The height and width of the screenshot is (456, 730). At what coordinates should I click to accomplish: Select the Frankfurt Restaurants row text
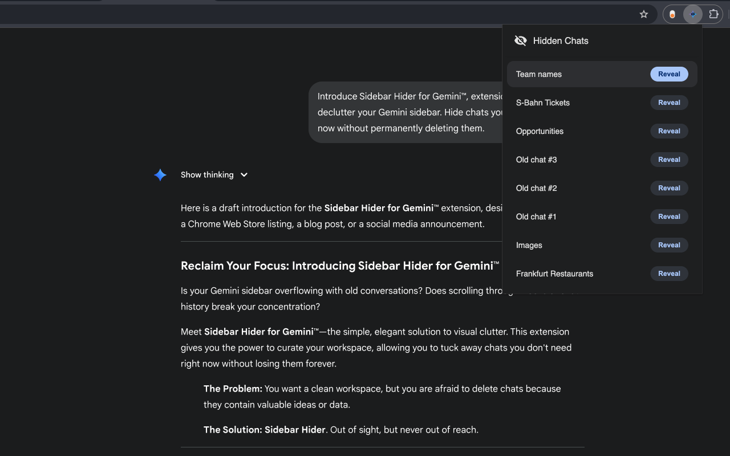point(554,274)
